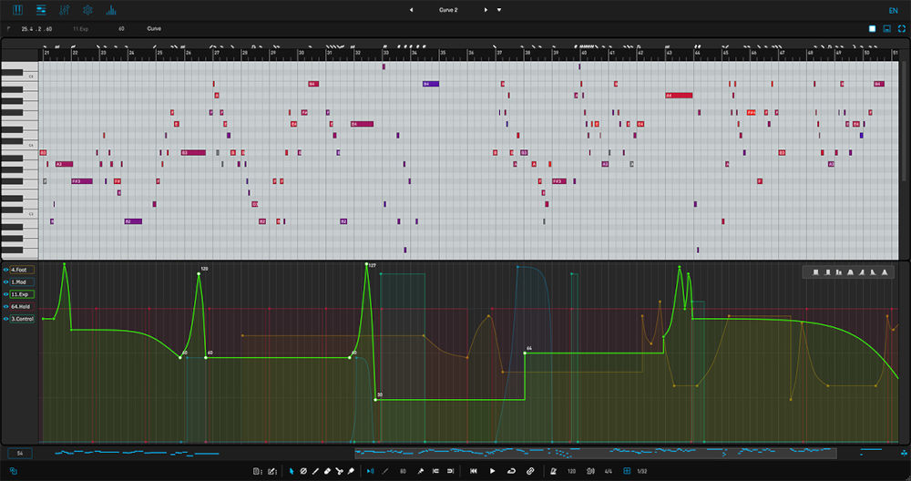Toggle the metronome icon
The image size is (911, 481).
click(553, 471)
